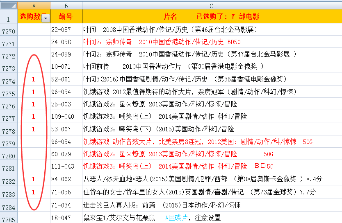Select row header 7270
Screen dimensions: 342x223
[x=9, y=29]
